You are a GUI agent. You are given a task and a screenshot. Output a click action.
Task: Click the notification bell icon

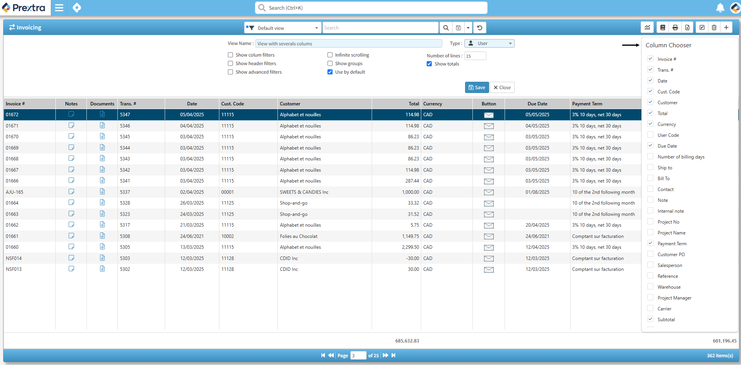(720, 8)
